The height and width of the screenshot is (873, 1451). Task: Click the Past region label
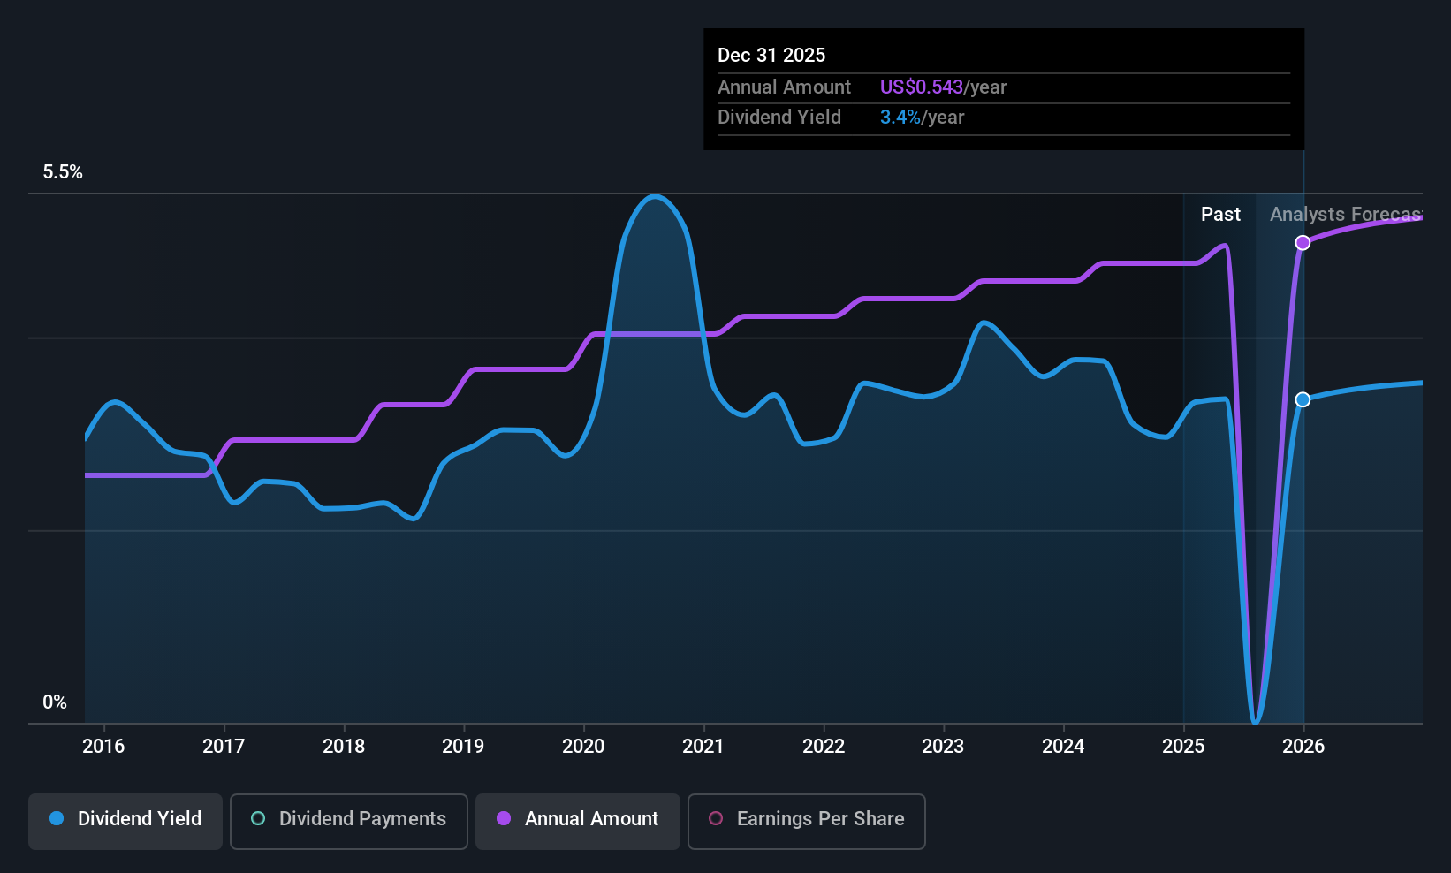1220,215
